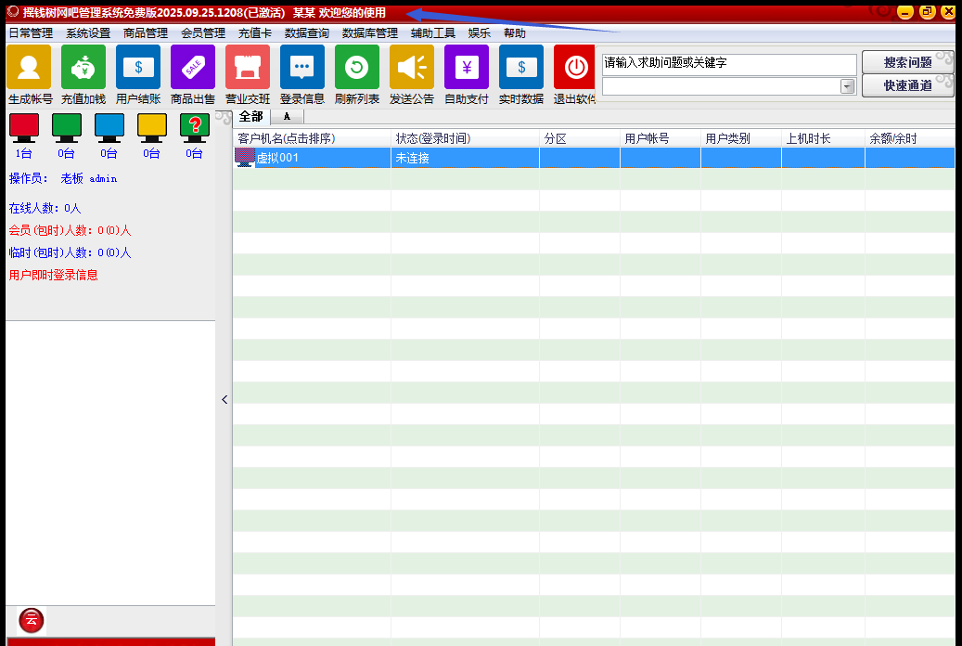Switch to the A tab
Image resolution: width=962 pixels, height=646 pixels.
coord(287,116)
